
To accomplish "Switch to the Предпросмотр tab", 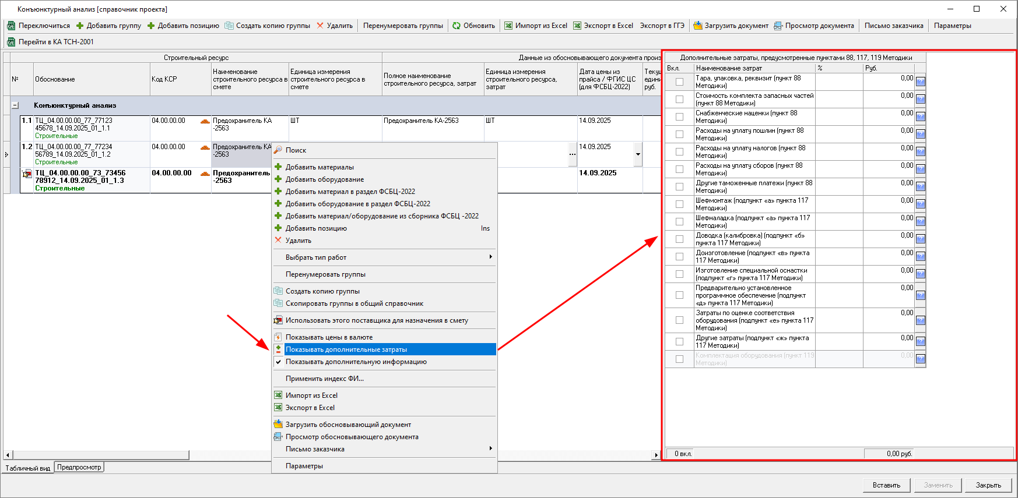I will tap(79, 467).
